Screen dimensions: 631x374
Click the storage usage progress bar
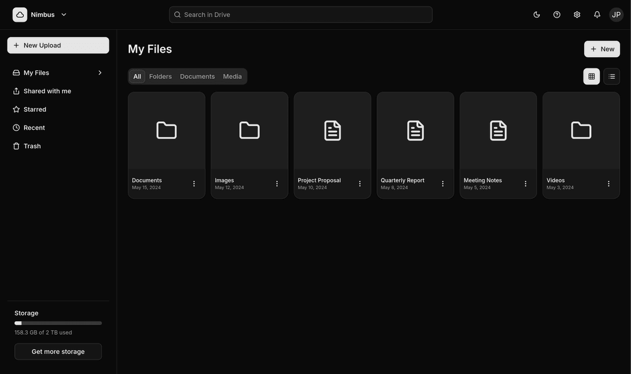(x=58, y=323)
